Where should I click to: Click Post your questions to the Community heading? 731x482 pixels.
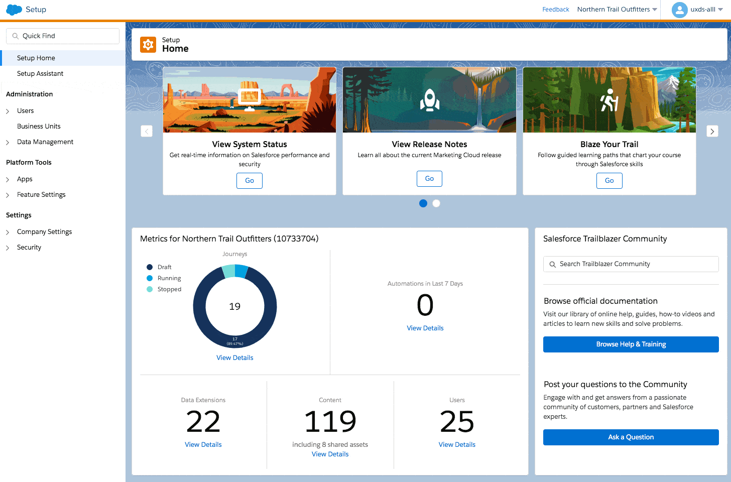click(x=616, y=385)
